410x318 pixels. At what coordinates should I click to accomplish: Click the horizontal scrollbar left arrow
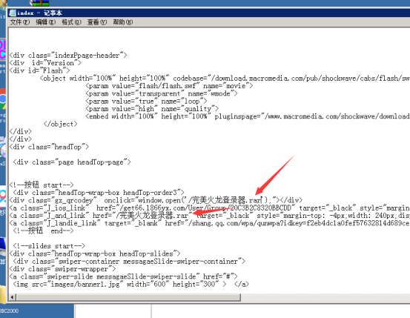click(x=13, y=297)
